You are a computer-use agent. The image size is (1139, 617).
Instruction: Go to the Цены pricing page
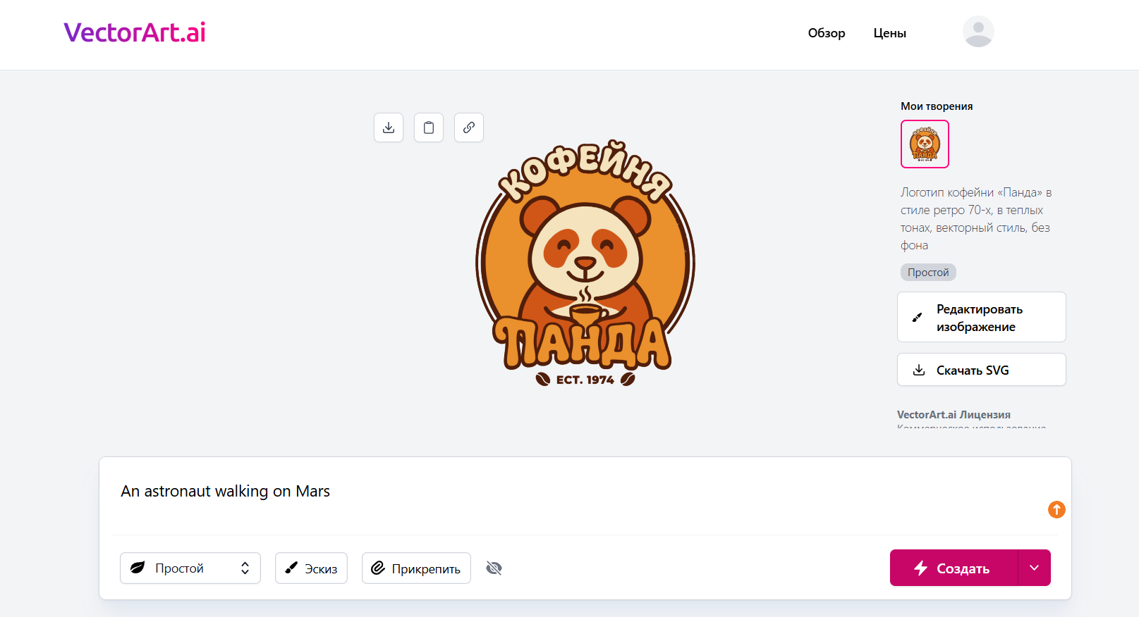[x=889, y=33]
